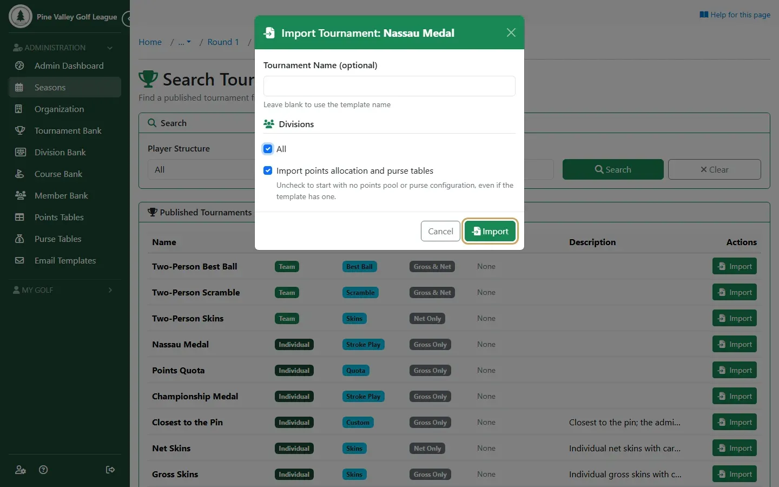Click the Gross Skins tournament name

pos(175,474)
